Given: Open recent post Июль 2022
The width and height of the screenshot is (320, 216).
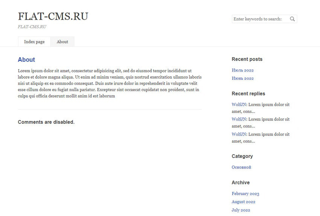Looking at the screenshot, I should (x=243, y=70).
